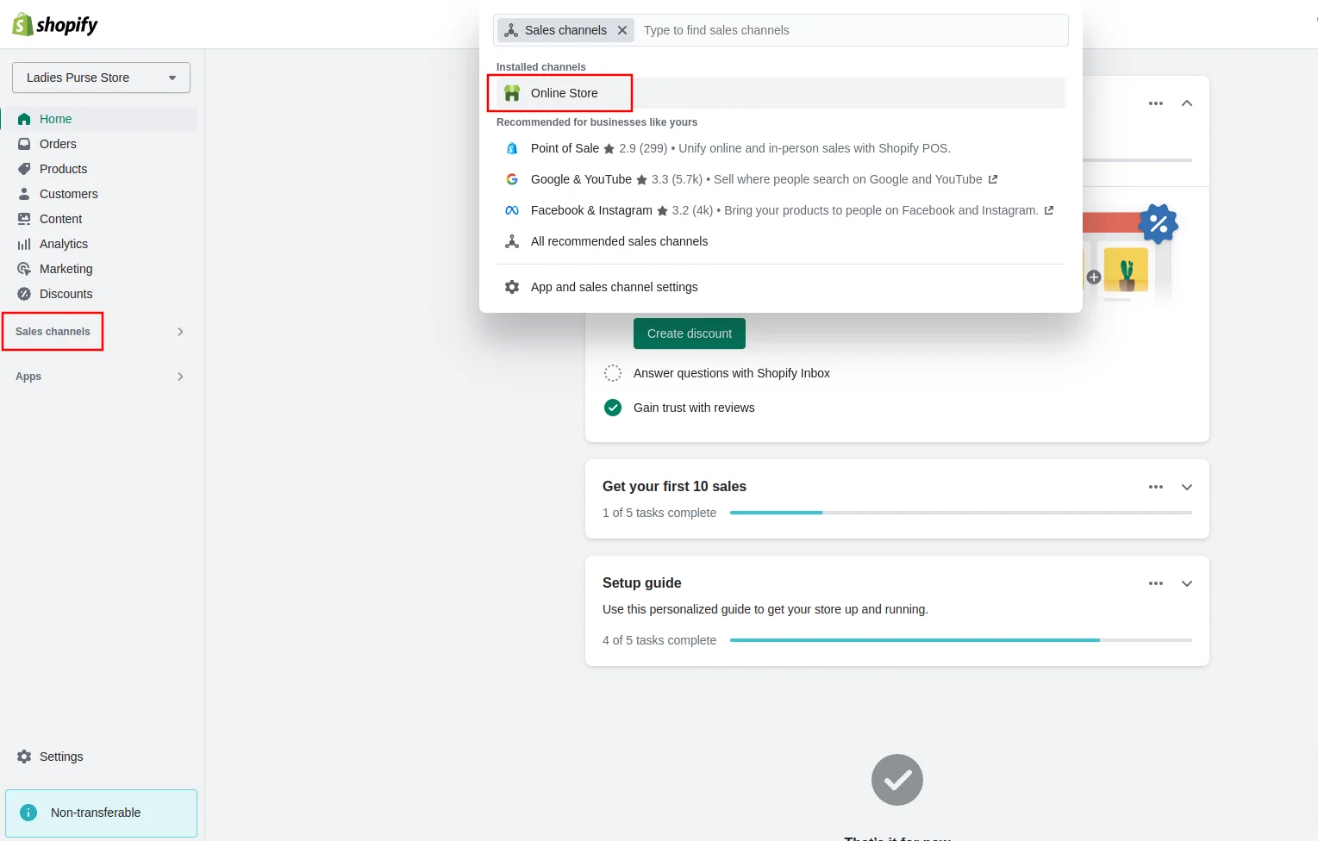This screenshot has height=841, width=1318.
Task: Open the Online Store channel
Action: [x=564, y=93]
